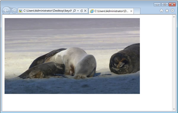Image resolution: width=178 pixels, height=113 pixels.
Task: Maximize the Internet Explorer window
Action: (x=165, y=4)
